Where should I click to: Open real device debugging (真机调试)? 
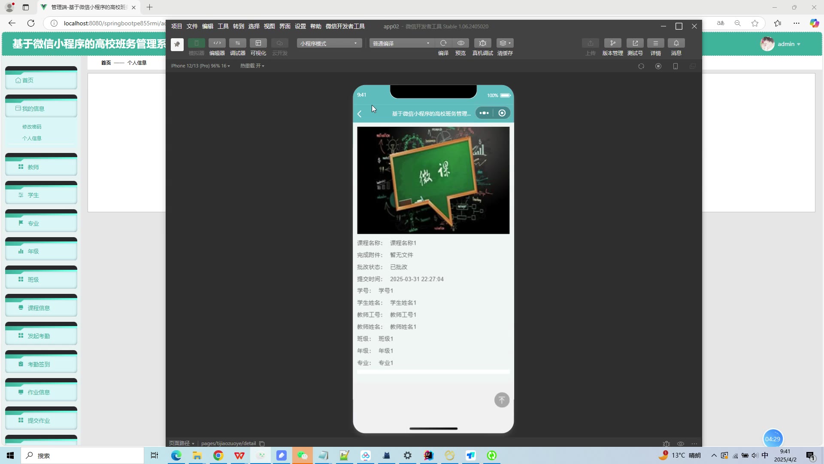point(482,43)
